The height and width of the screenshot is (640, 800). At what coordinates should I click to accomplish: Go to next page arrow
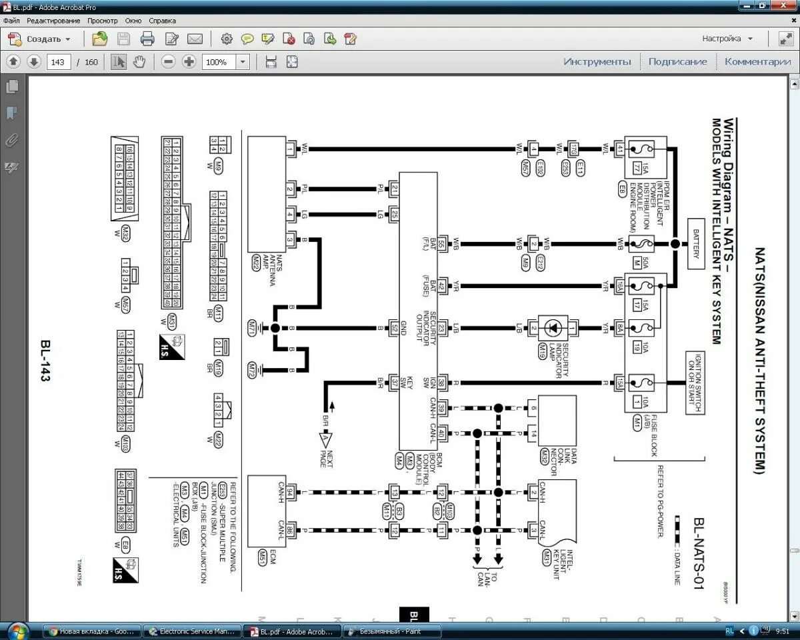pyautogui.click(x=34, y=62)
